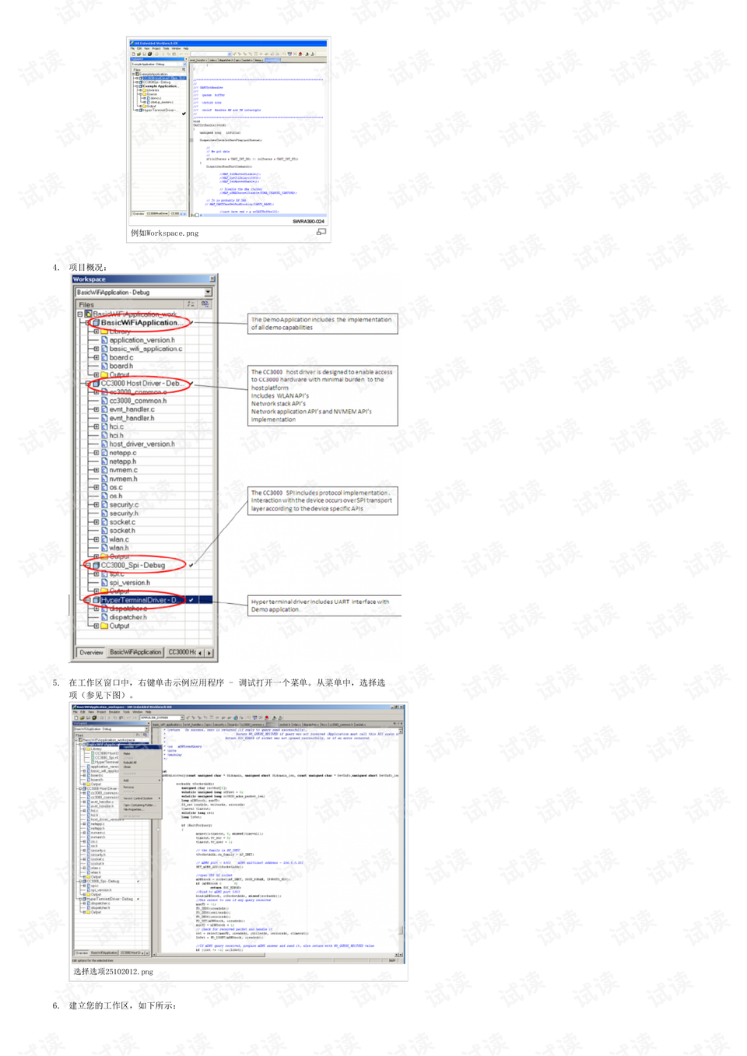The width and height of the screenshot is (747, 1056).
Task: Expand wlan.c node in large Workspace panel
Action: tap(96, 539)
